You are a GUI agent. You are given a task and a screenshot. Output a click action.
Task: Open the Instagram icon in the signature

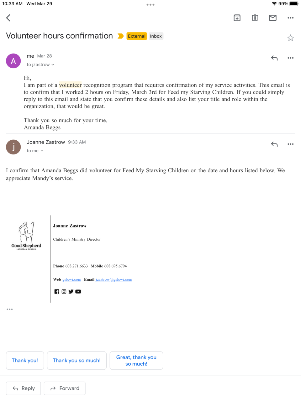click(x=64, y=292)
